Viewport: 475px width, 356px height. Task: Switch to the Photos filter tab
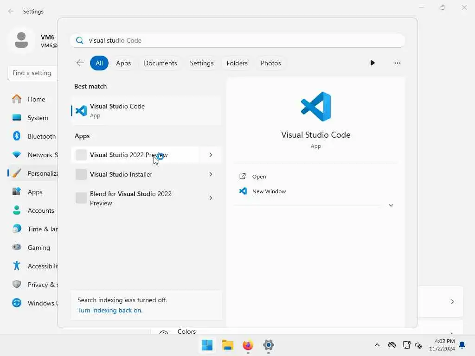(x=271, y=63)
